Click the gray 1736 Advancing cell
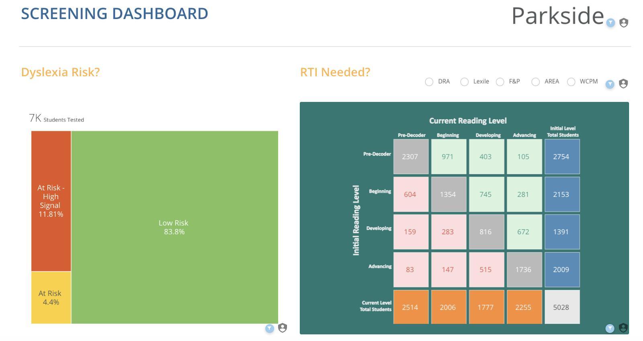 524,270
